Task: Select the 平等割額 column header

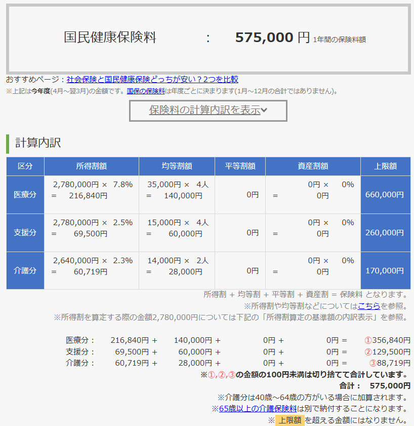Action: (x=240, y=166)
